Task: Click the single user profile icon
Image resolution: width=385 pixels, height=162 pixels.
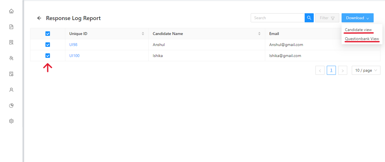Action: coord(11,90)
